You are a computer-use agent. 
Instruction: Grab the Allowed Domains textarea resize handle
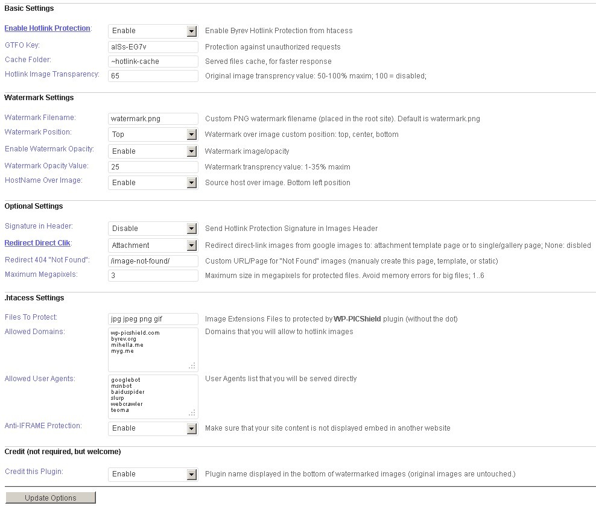(192, 366)
